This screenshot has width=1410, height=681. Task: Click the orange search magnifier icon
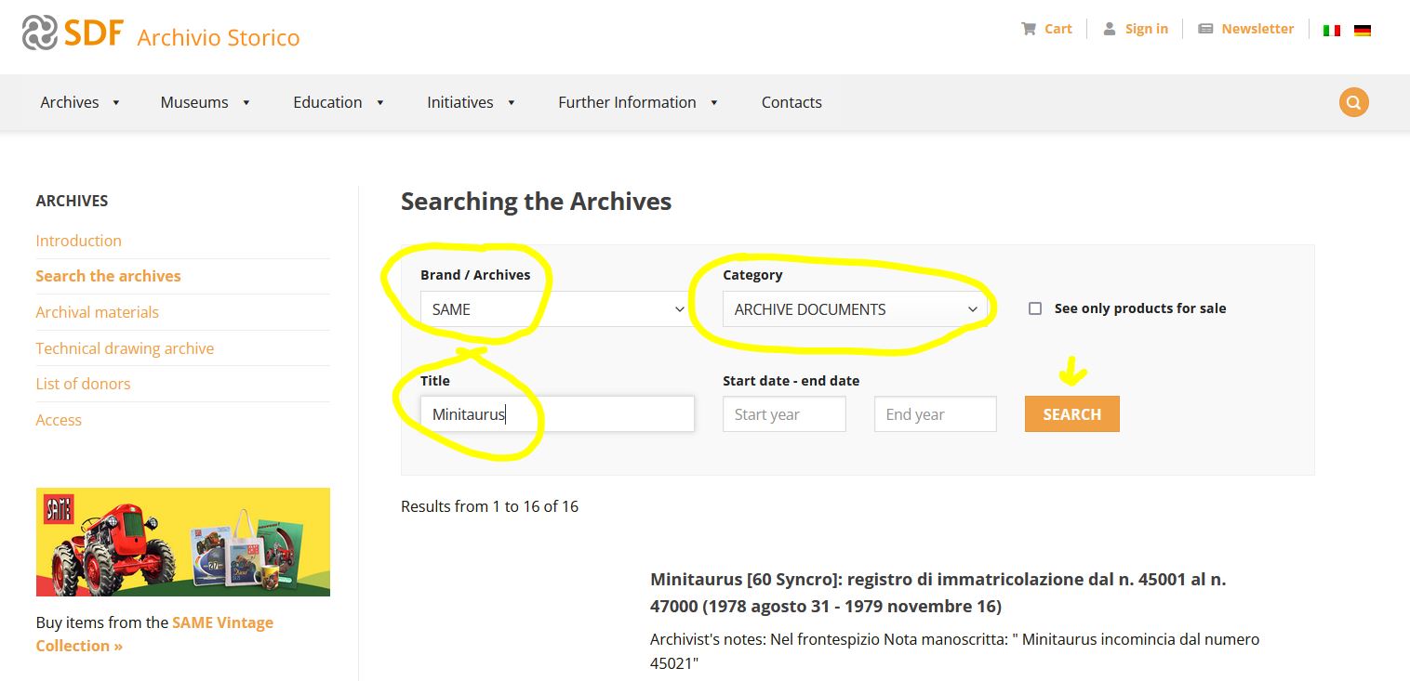coord(1353,102)
